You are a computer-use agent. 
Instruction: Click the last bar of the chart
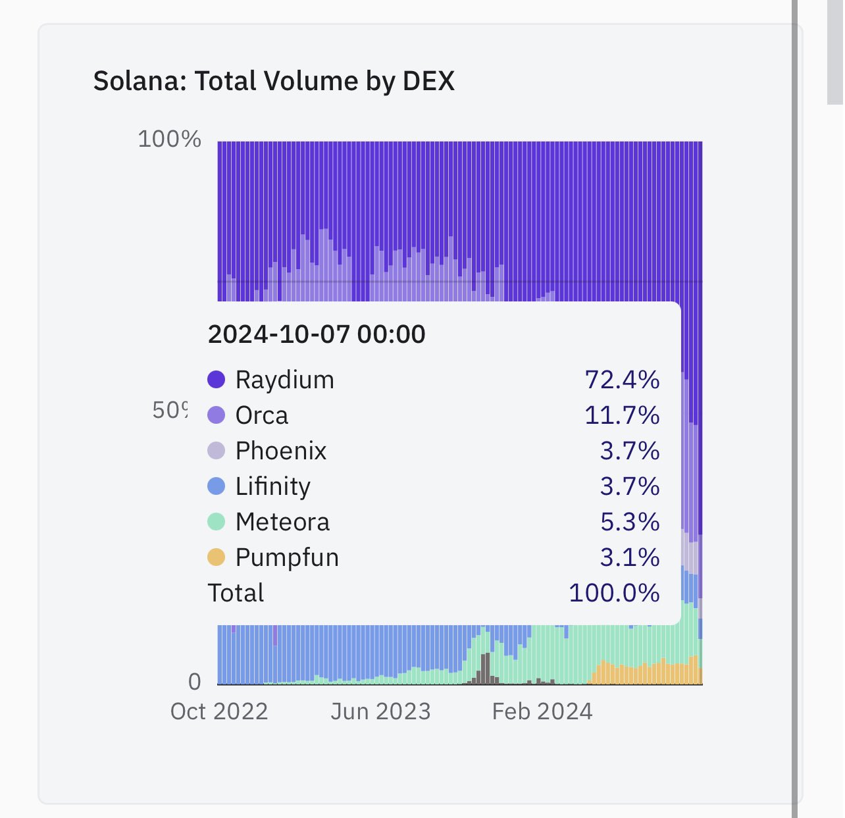point(700,413)
